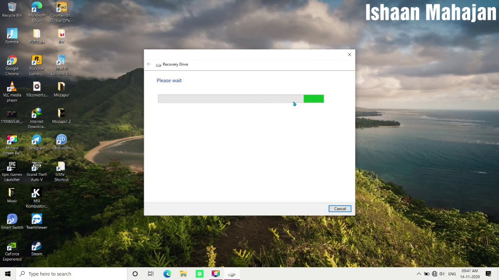Select the Mirzapur 2 folder icon
Viewport: 499px width, 280px height.
click(x=61, y=115)
